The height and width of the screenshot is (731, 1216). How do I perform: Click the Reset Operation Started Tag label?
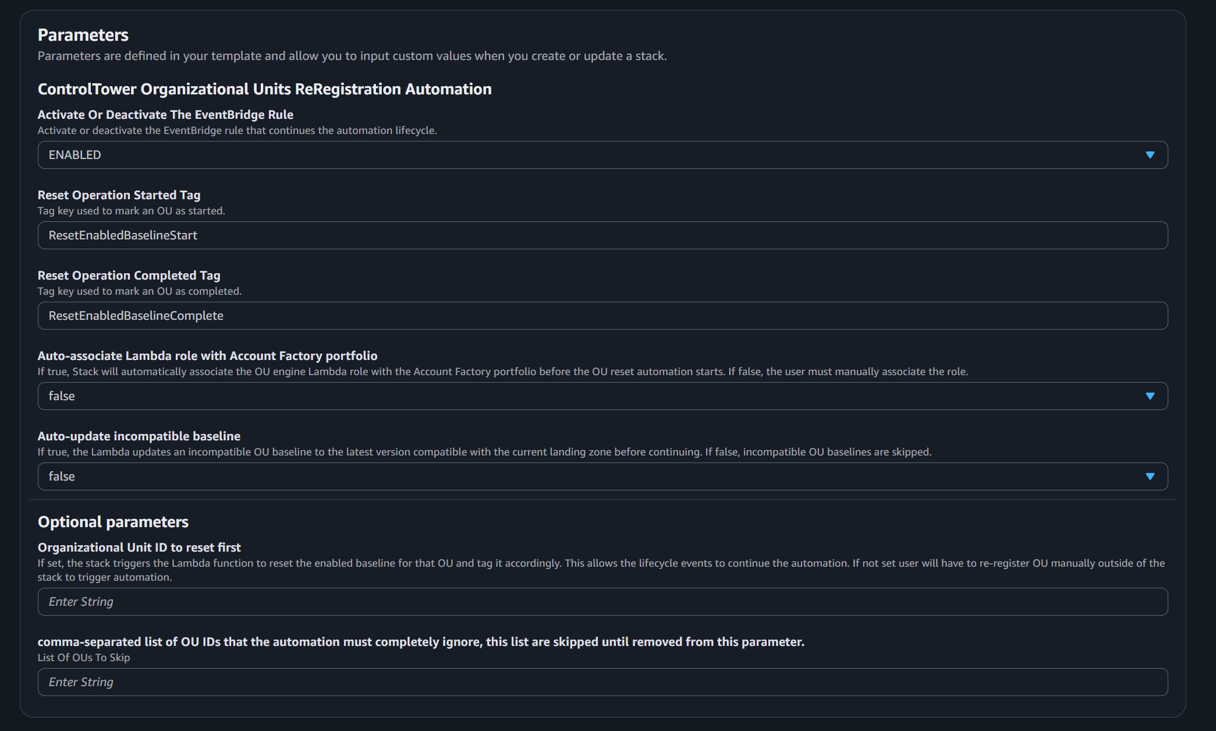coord(119,195)
